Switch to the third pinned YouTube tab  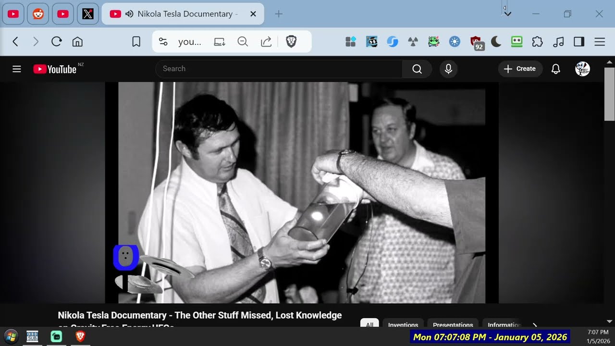pos(63,14)
